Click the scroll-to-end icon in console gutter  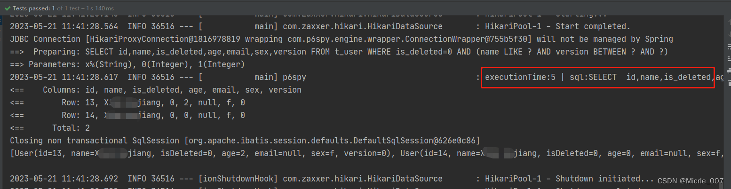point(729,59)
